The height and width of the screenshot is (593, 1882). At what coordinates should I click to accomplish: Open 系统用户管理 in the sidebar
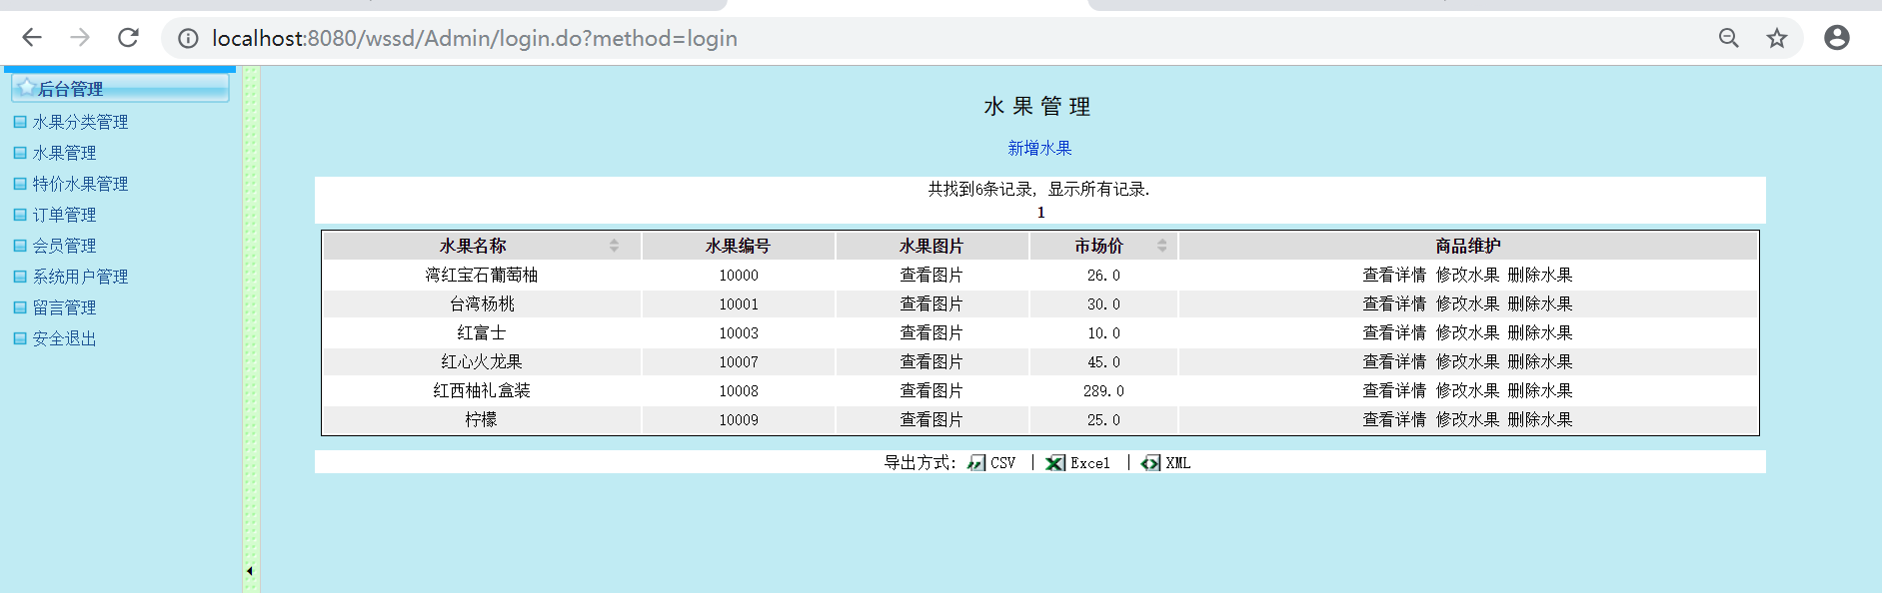(80, 277)
